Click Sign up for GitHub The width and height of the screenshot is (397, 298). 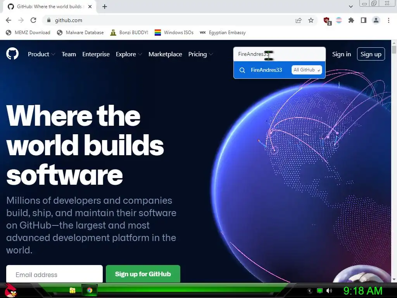143,274
